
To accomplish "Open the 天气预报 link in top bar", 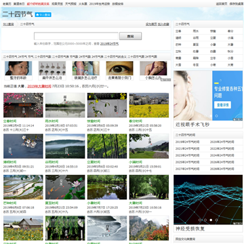I will pos(70,4).
